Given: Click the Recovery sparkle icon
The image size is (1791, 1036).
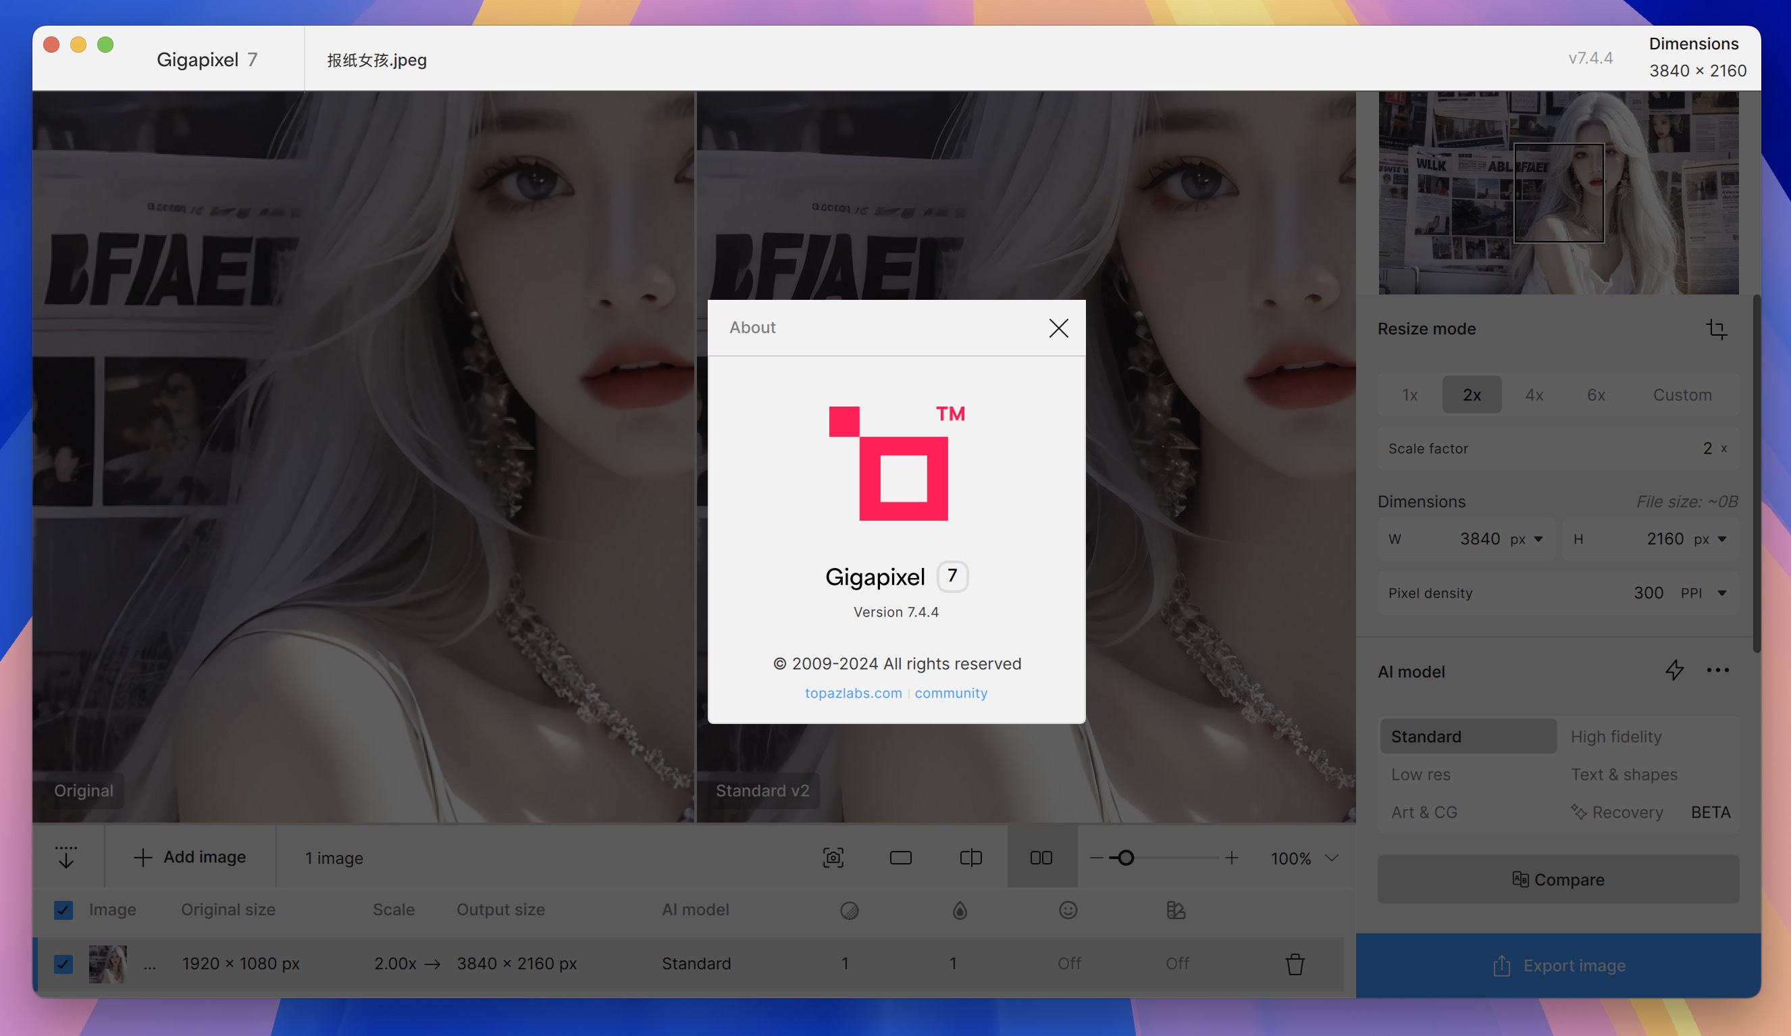Looking at the screenshot, I should [1578, 812].
